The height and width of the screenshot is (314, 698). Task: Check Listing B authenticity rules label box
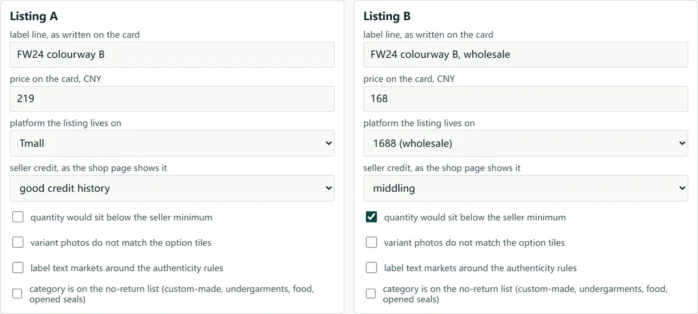coord(371,268)
